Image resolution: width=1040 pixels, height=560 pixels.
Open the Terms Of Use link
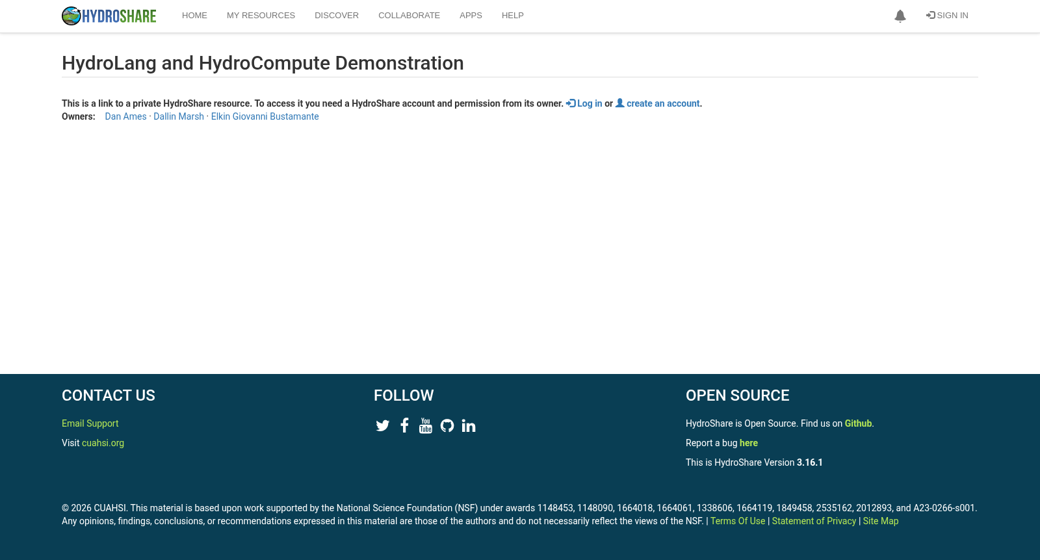pyautogui.click(x=738, y=521)
